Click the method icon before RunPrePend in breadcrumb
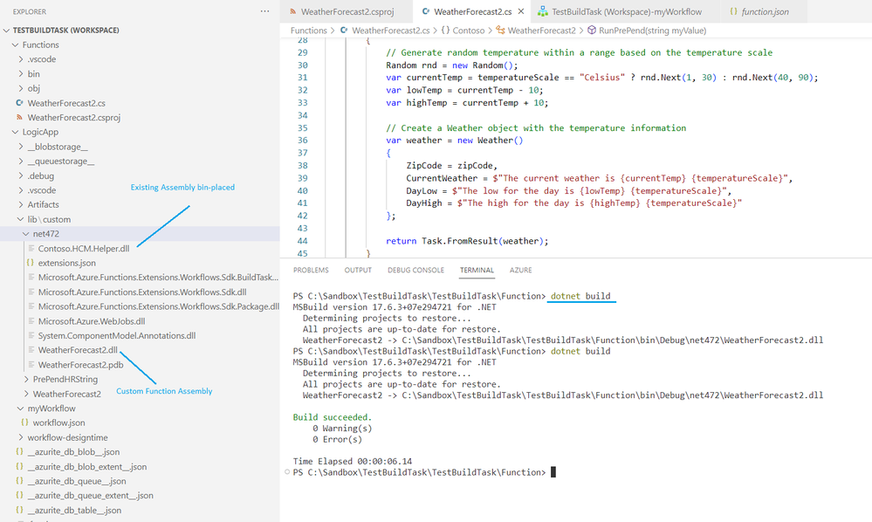This screenshot has width=872, height=522. [x=592, y=30]
